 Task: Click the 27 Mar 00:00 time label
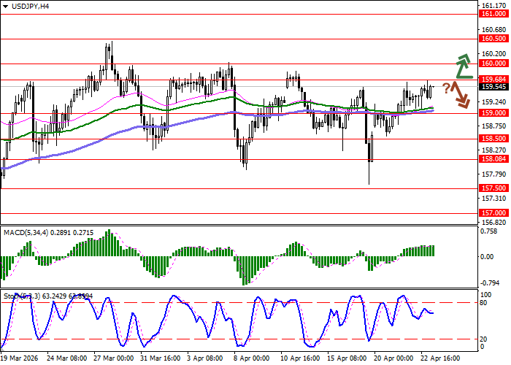pyautogui.click(x=114, y=358)
